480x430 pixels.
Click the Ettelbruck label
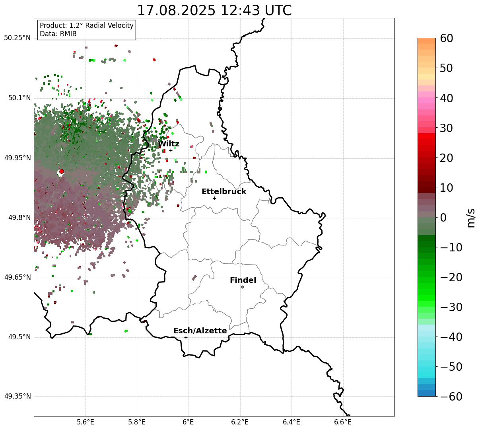coord(224,192)
